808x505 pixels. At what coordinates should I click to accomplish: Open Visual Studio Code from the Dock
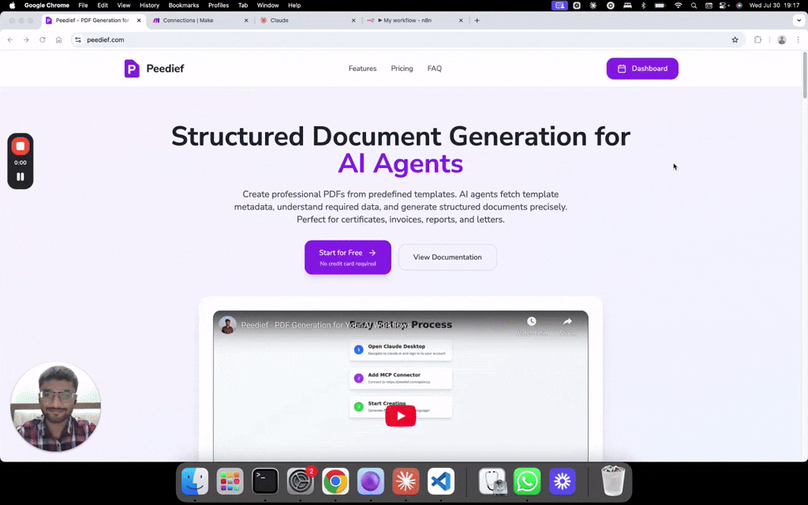click(441, 481)
